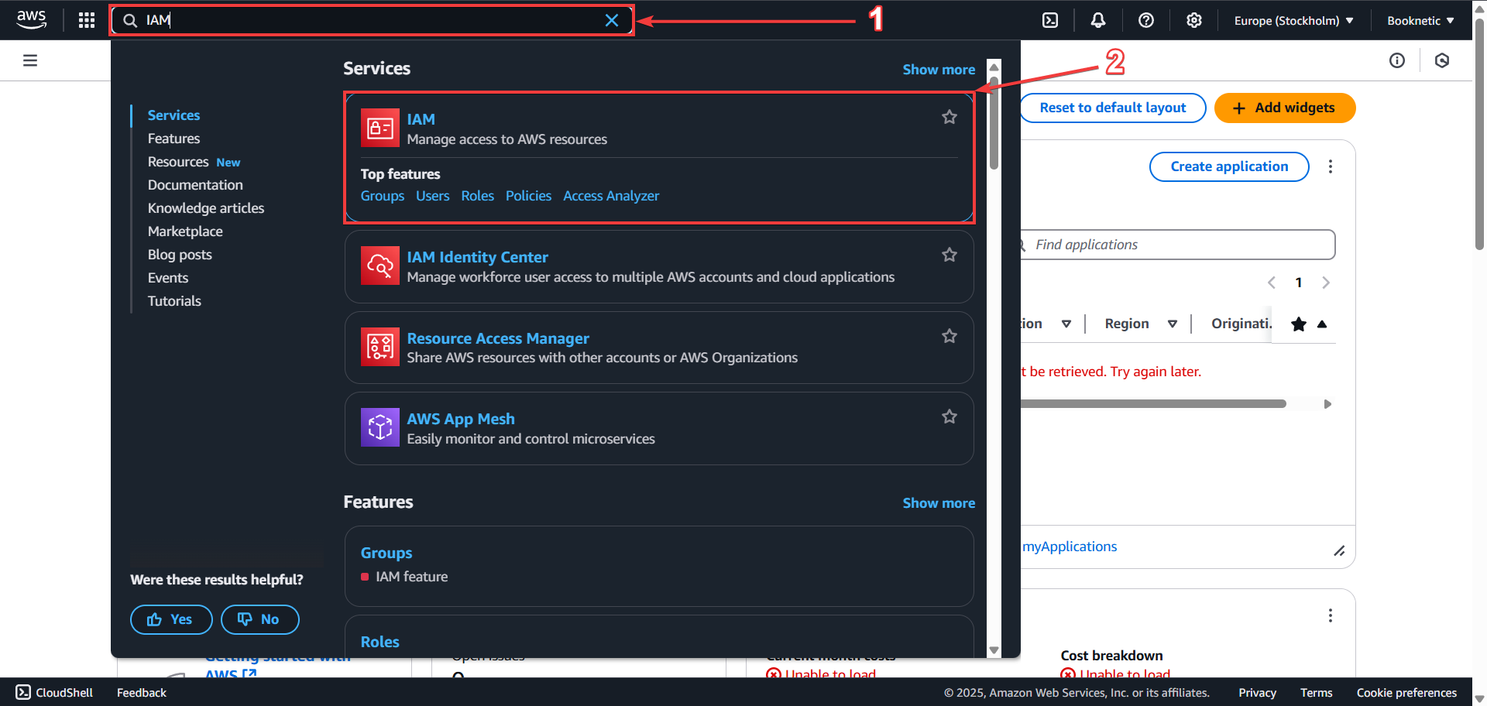
Task: Expand the Booknetic account menu
Action: pos(1420,21)
